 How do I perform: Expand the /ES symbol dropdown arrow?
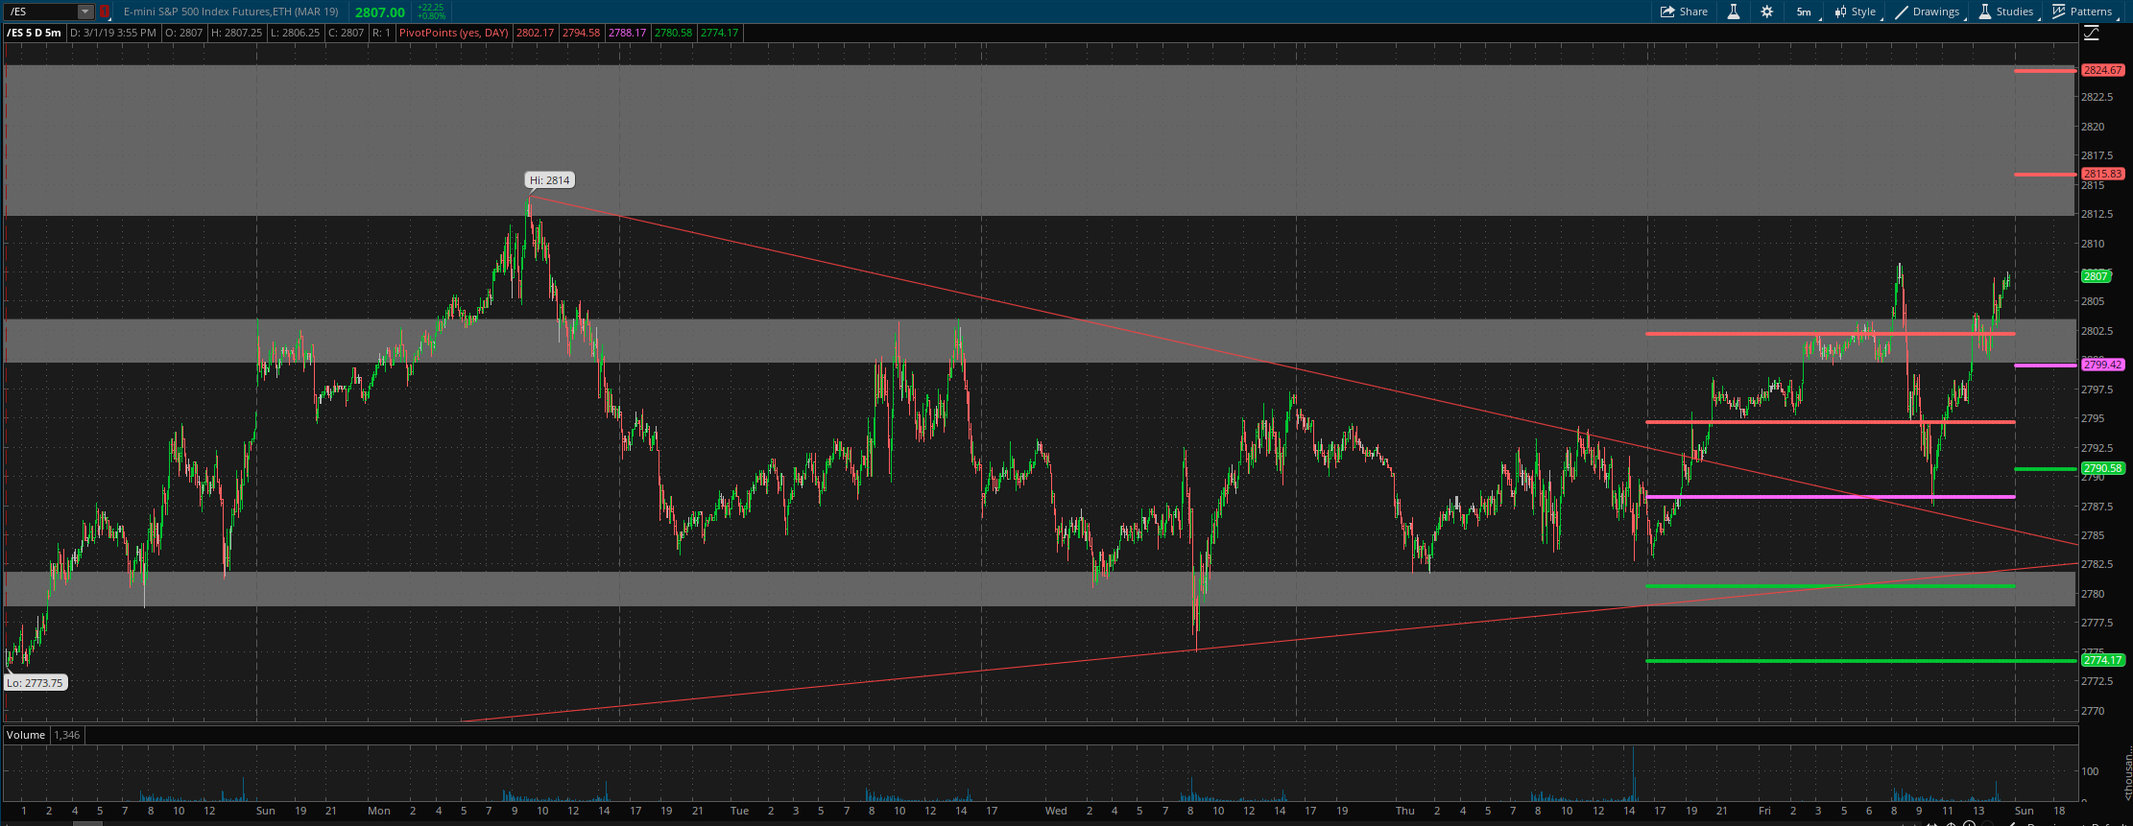tap(85, 12)
